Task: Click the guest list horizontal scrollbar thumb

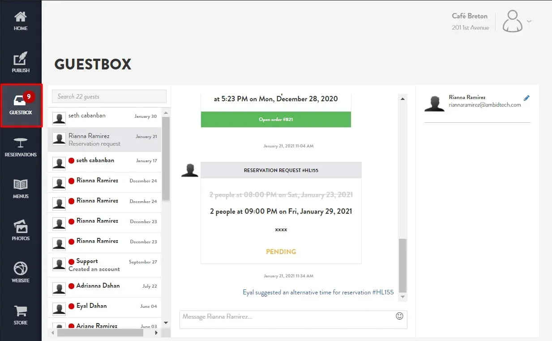Action: point(100,333)
